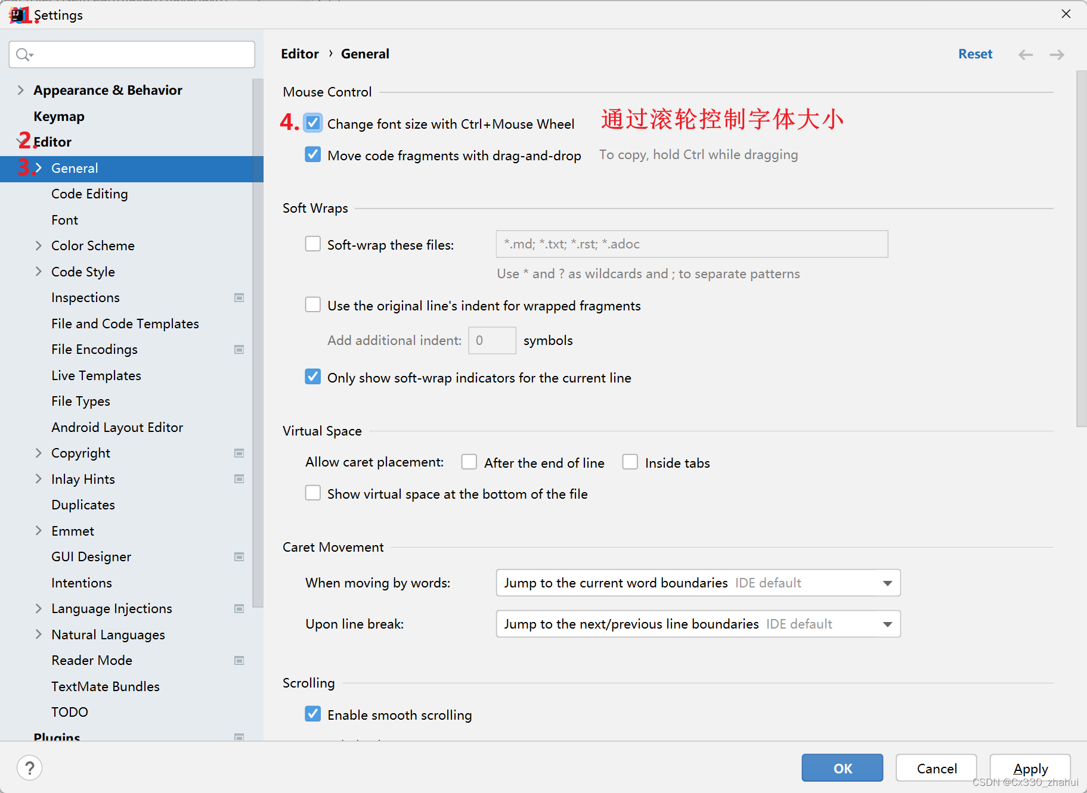Viewport: 1087px width, 793px height.
Task: Expand Appearance & Behavior section
Action: (21, 90)
